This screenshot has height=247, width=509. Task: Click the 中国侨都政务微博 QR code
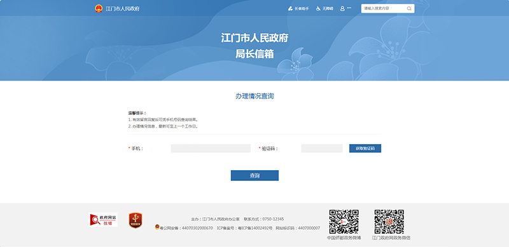(344, 222)
